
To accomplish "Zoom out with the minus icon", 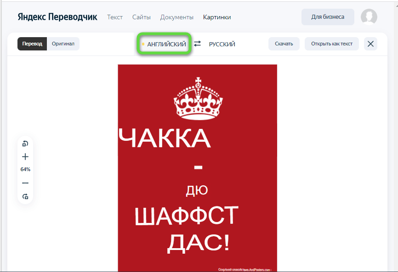I will coord(25,183).
